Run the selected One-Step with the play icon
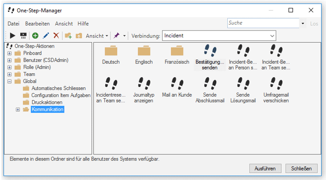The image size is (326, 180). 12,36
